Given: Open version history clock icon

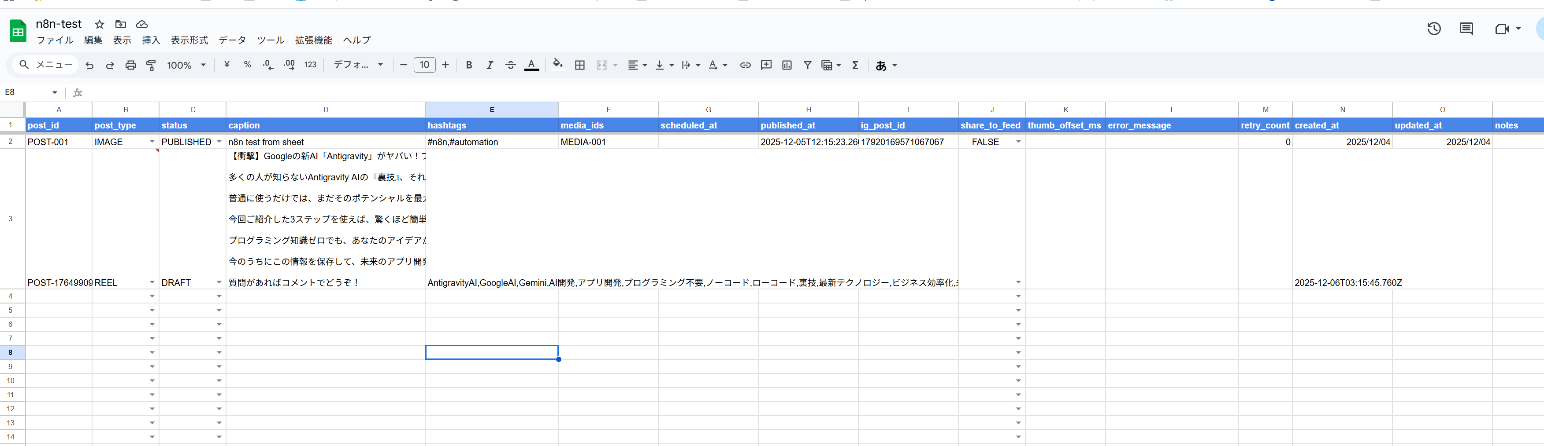Looking at the screenshot, I should [x=1433, y=29].
